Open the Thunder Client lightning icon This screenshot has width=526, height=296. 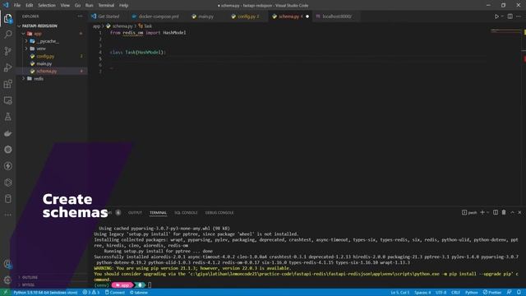(7, 166)
